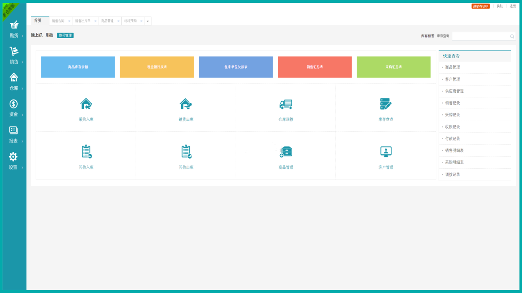Click the 其他出库 text label

pyautogui.click(x=186, y=167)
